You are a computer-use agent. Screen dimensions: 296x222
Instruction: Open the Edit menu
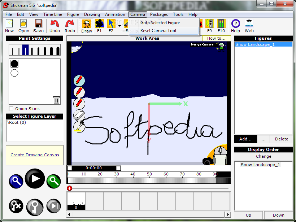[20, 14]
